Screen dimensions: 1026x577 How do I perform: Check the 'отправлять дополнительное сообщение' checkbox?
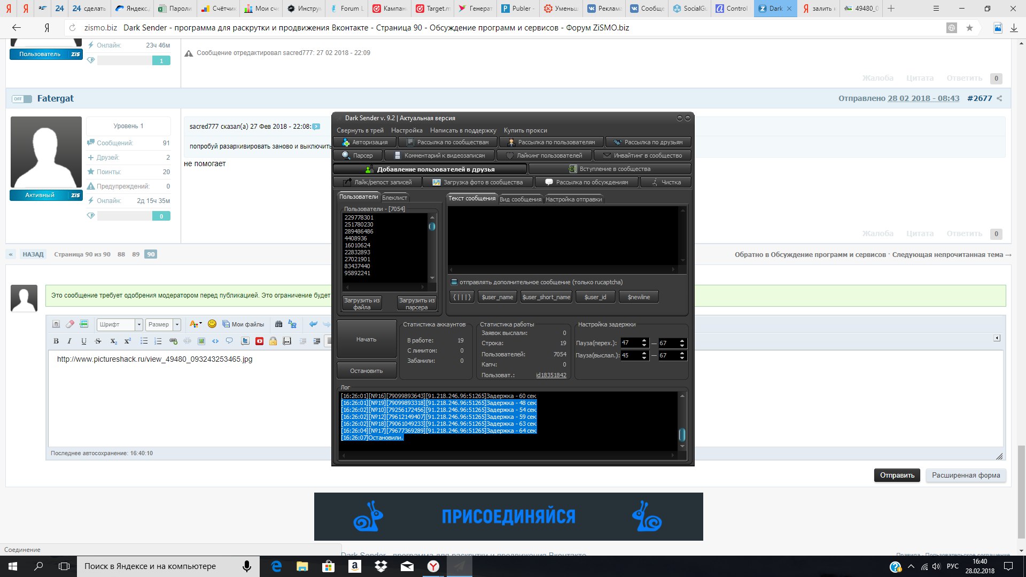[454, 282]
